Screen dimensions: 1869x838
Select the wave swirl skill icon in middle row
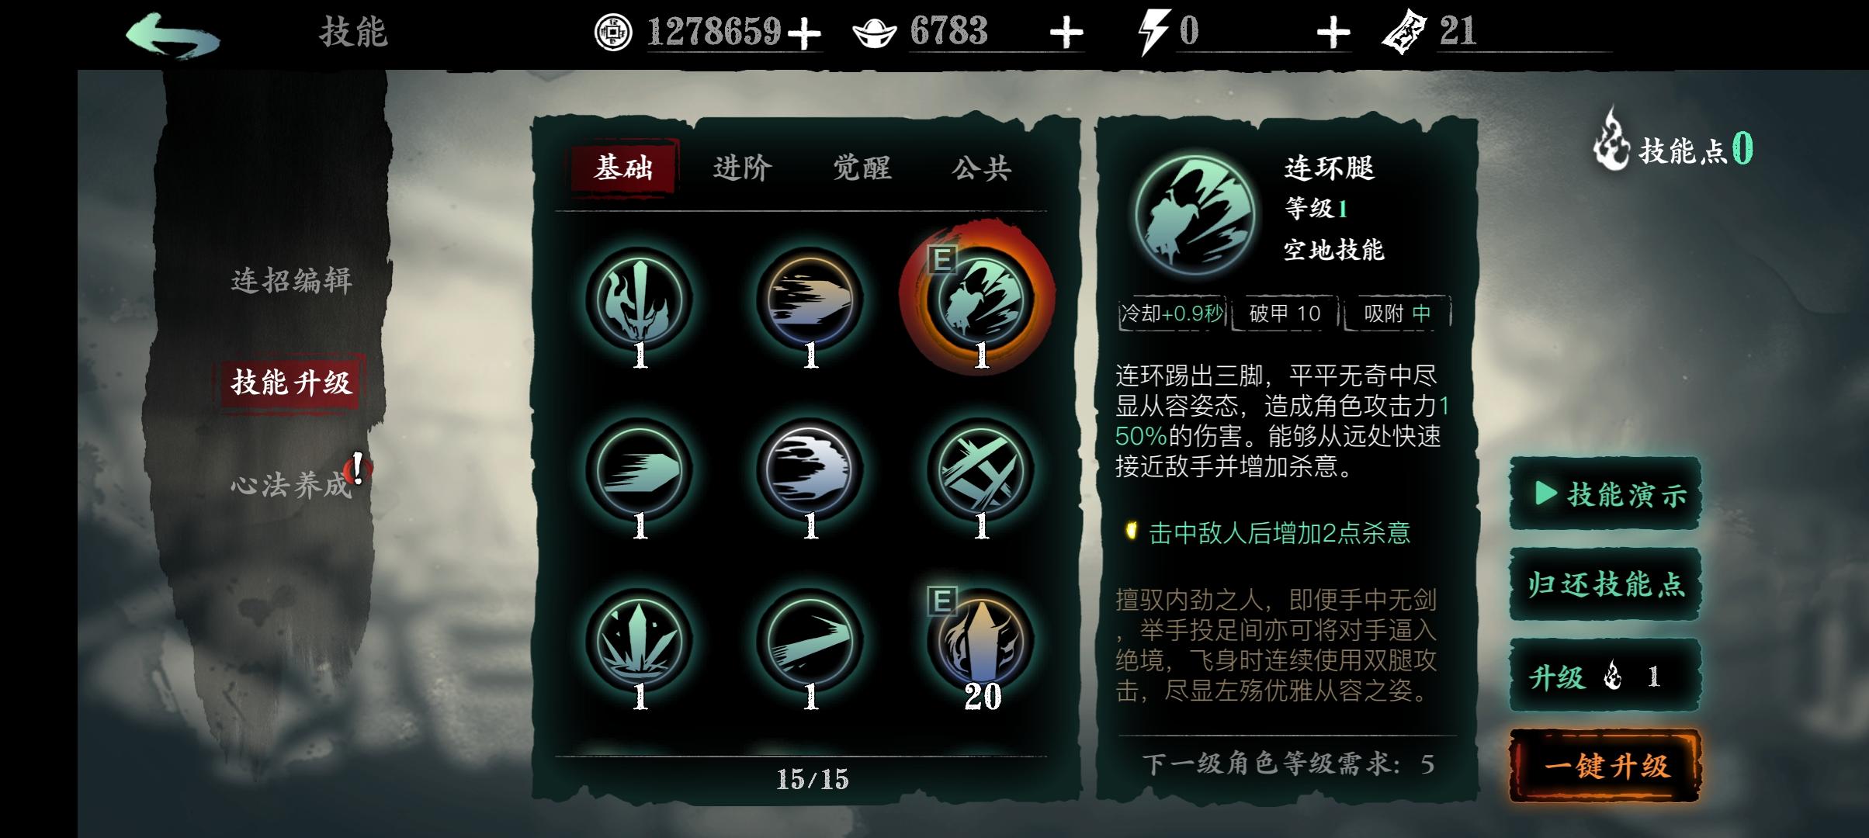(810, 471)
